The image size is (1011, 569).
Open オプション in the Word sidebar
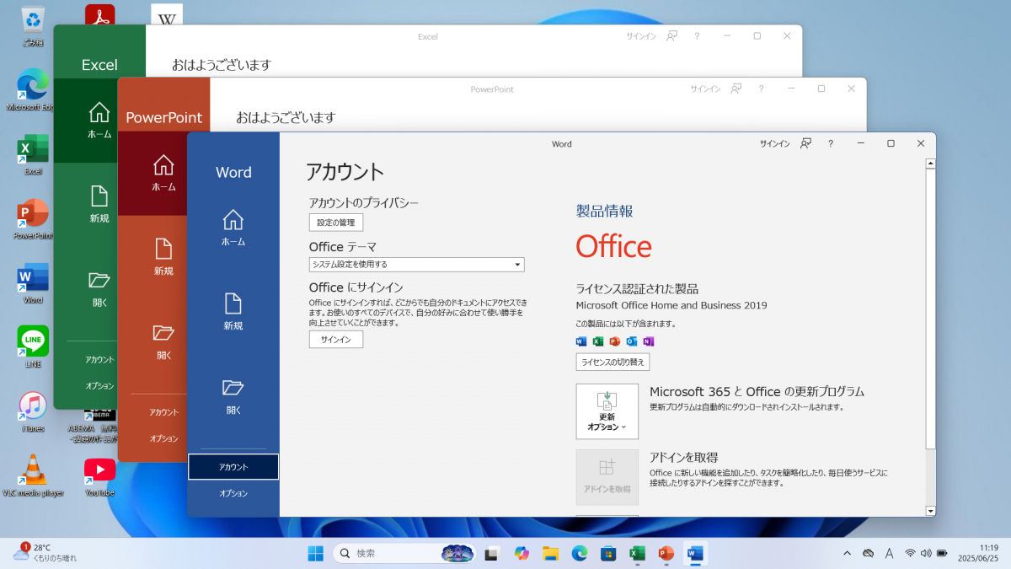(233, 493)
